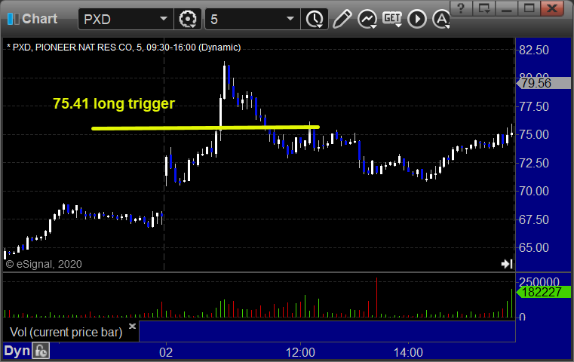Screen dimensions: 574x362
Task: Click the GET tools icon
Action: click(392, 19)
